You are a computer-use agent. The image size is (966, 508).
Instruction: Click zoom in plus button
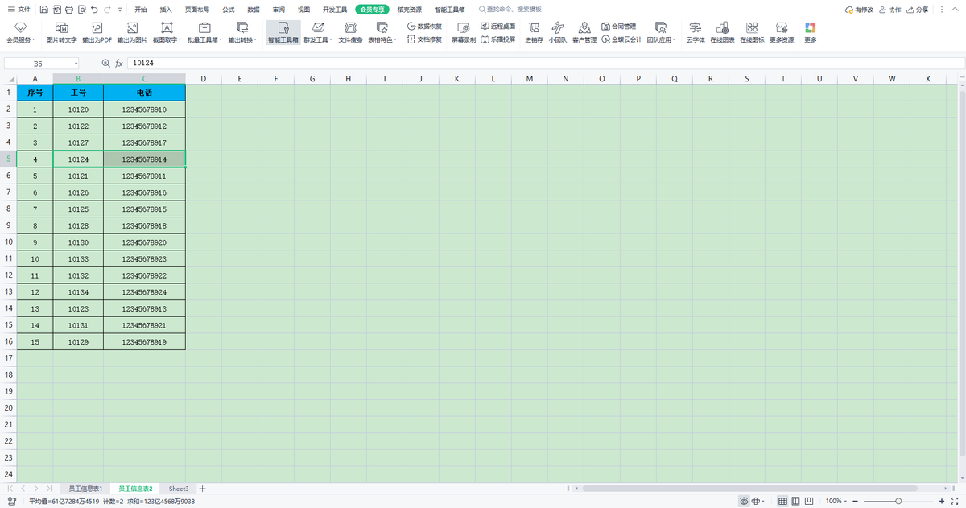click(x=942, y=501)
